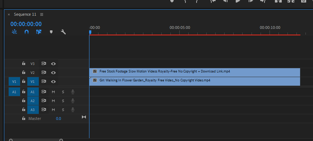Solo track A3
This screenshot has width=313, height=141.
click(x=63, y=110)
